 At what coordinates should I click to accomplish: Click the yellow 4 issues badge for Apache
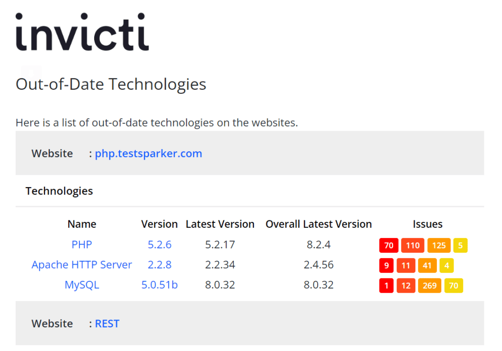click(x=447, y=266)
